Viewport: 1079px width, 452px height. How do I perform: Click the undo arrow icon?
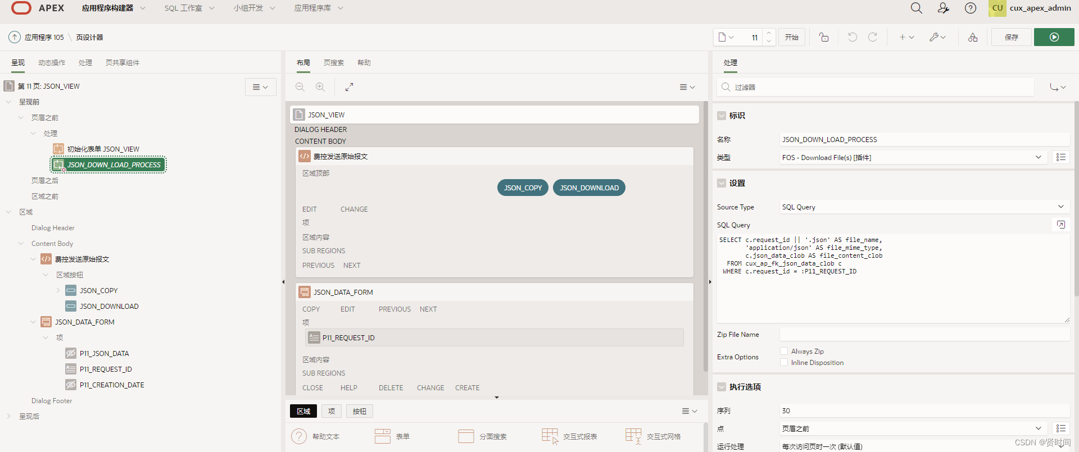853,37
